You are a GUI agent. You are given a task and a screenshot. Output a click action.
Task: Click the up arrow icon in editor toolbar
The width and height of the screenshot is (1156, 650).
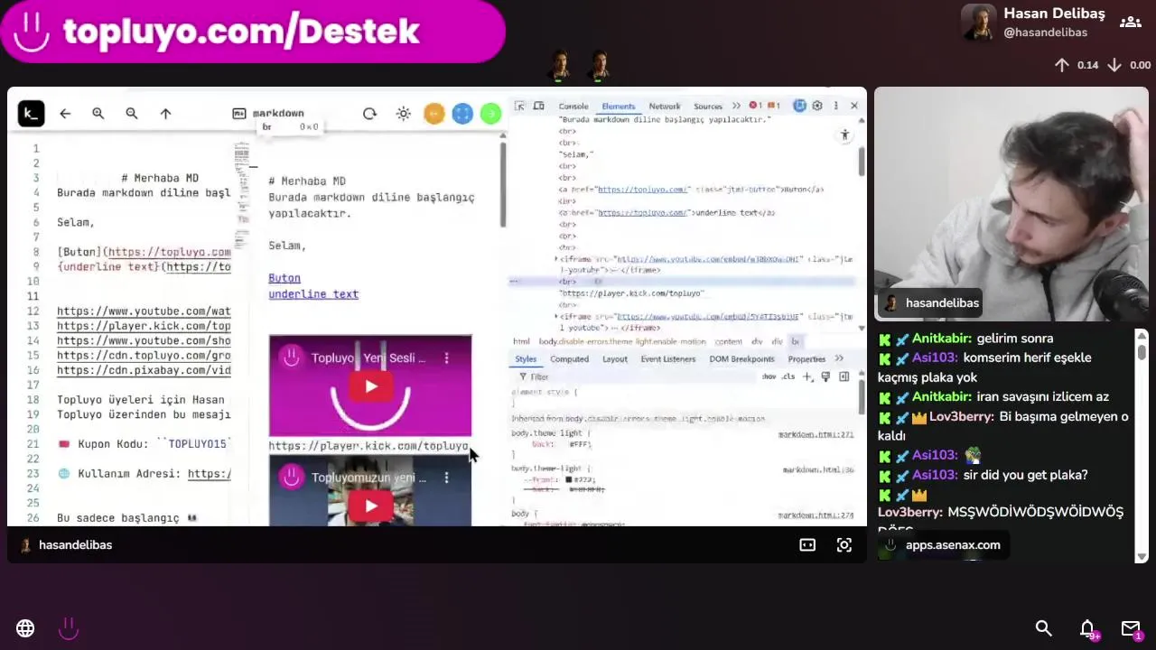click(165, 114)
